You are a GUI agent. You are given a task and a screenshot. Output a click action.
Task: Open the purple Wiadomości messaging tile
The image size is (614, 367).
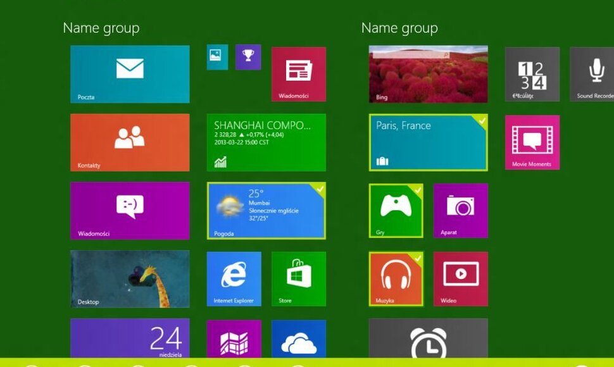130,211
